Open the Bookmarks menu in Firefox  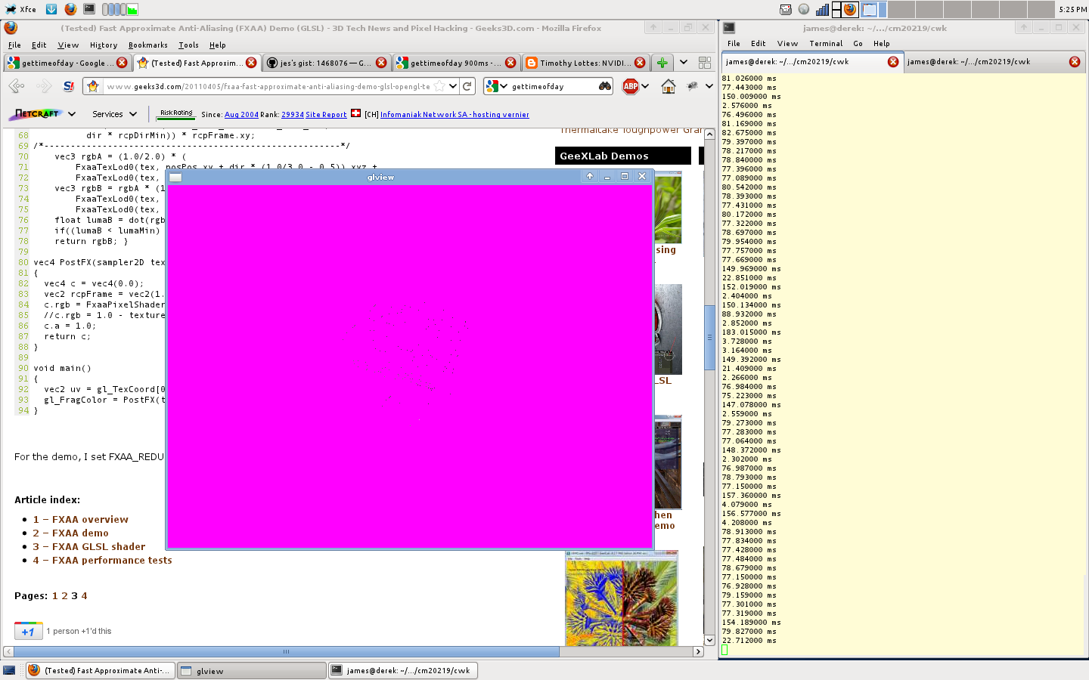click(147, 45)
